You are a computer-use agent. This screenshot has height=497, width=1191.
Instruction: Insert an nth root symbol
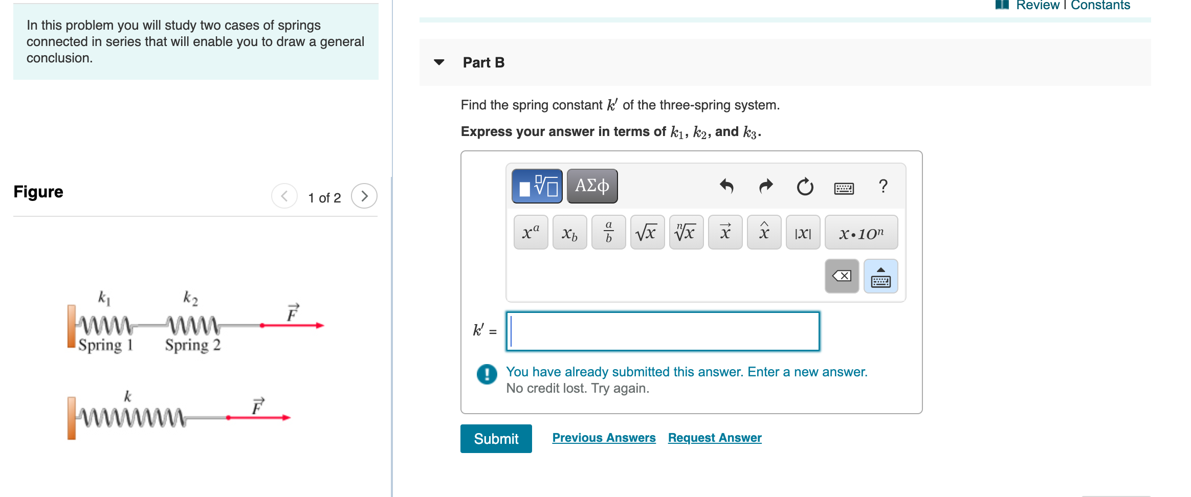[x=686, y=233]
